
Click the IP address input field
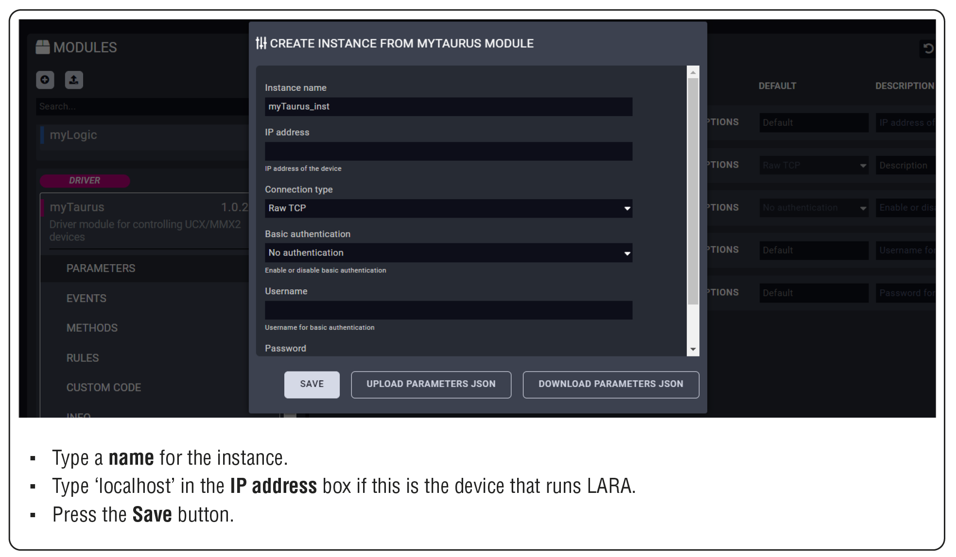pos(448,152)
